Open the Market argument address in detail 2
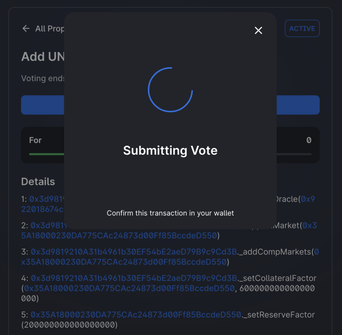Screen dimensions: 342x335 pyautogui.click(x=310, y=226)
